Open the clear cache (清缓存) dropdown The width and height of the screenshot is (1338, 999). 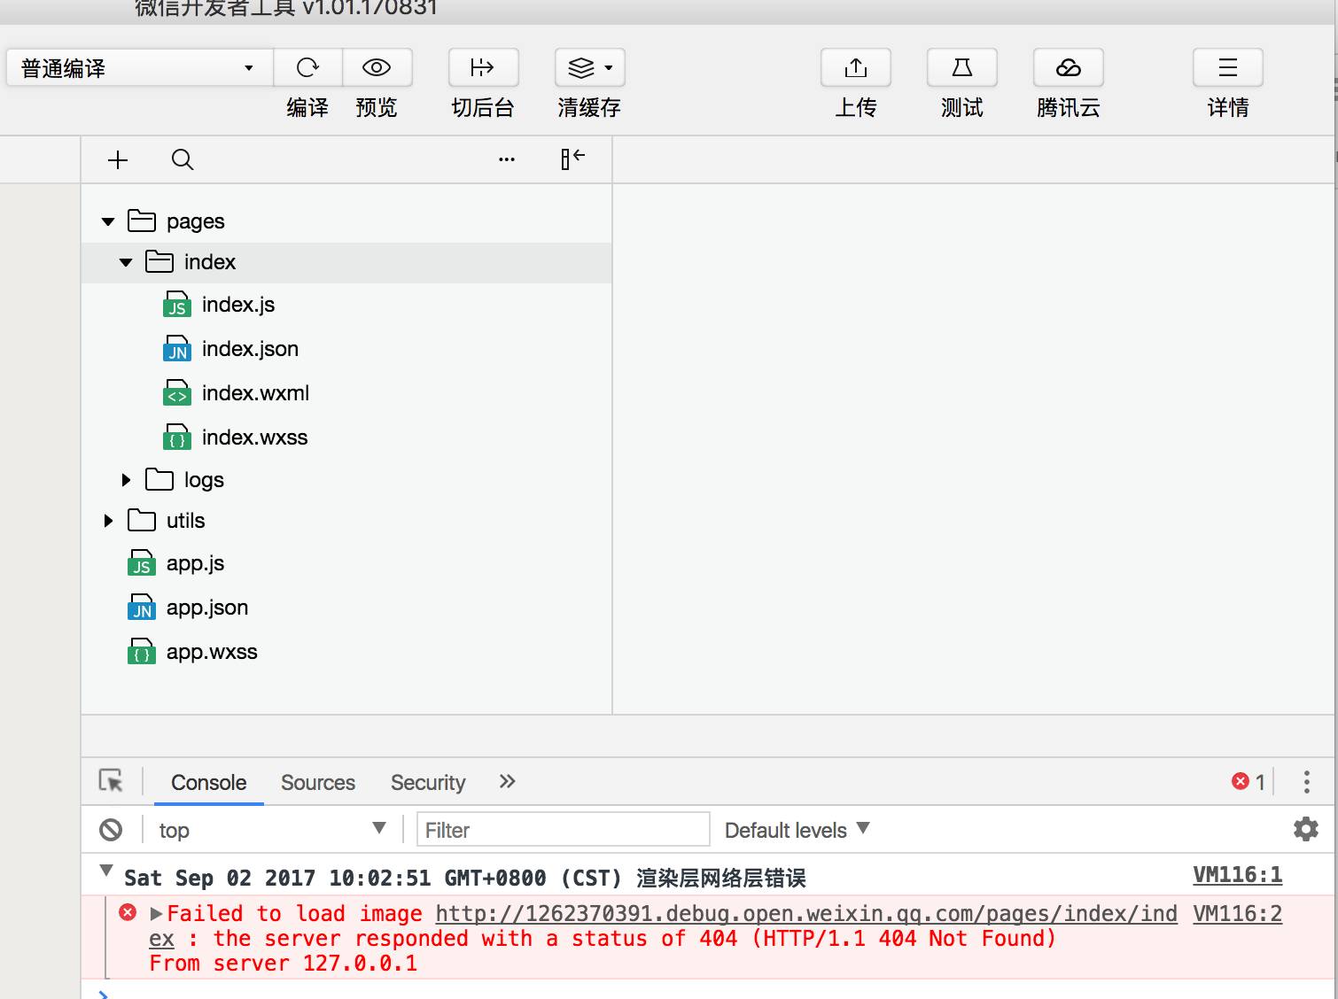[x=589, y=68]
